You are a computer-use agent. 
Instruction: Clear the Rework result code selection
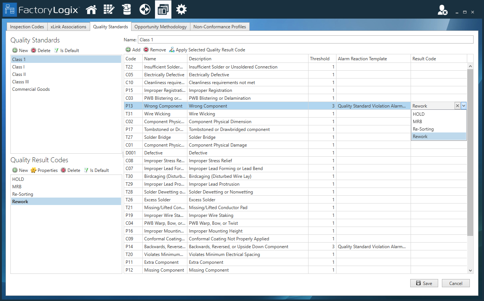point(458,105)
